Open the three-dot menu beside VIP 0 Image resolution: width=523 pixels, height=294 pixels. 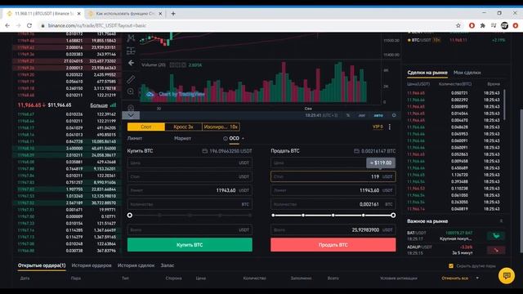coord(389,127)
